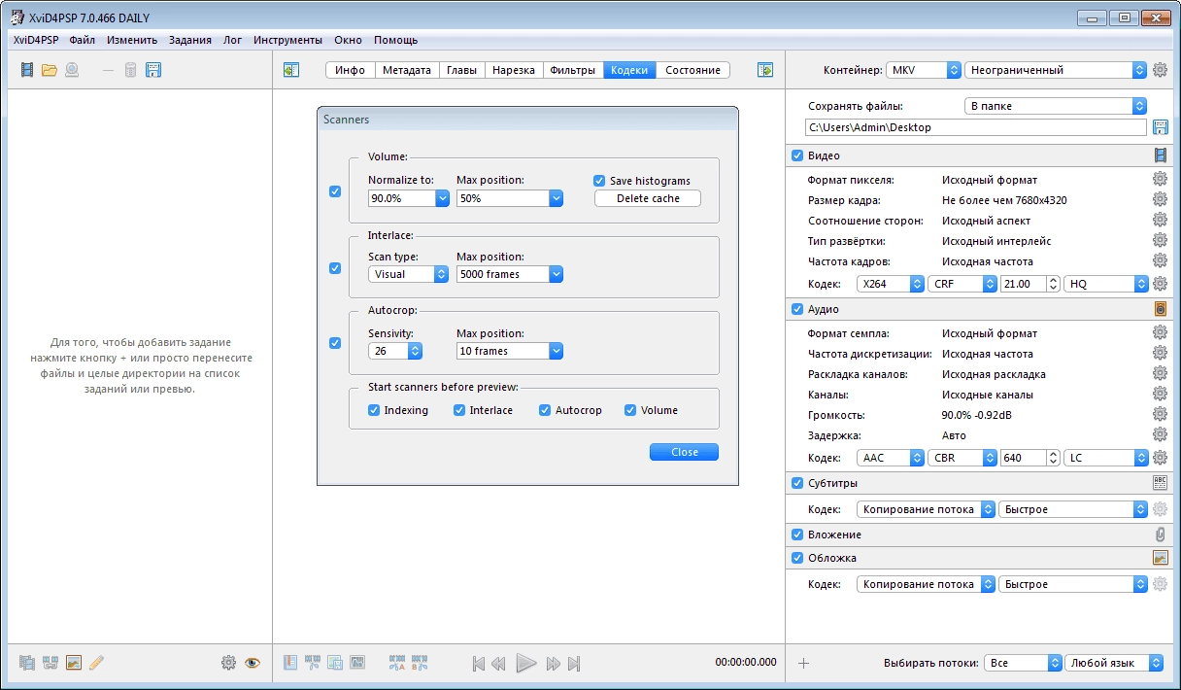
Task: Open the X264 video codec dropdown
Action: (891, 284)
